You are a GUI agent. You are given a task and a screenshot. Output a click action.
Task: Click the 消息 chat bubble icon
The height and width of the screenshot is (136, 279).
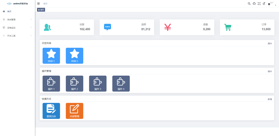[x=107, y=27]
